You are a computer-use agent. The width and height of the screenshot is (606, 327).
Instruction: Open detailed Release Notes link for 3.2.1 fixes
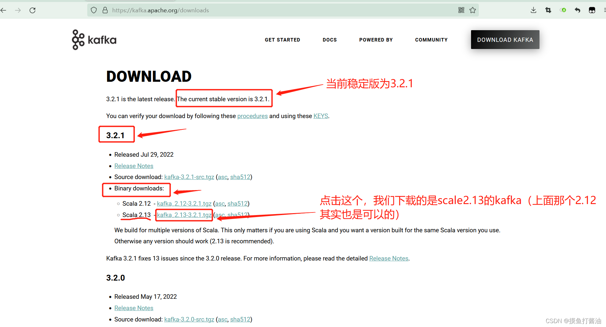tap(389, 259)
